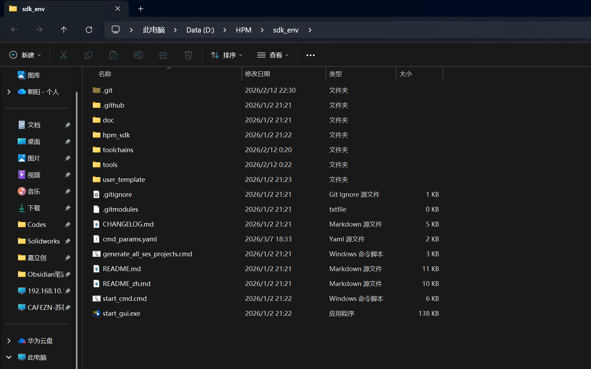
Task: Click the Share icon in toolbar
Action: pos(163,55)
